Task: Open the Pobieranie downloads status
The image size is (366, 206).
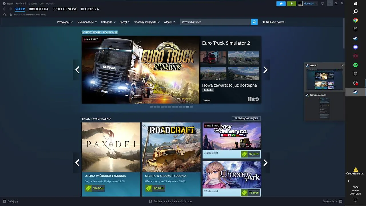Action: click(x=170, y=201)
